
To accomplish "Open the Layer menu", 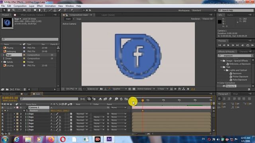I will click(x=31, y=6).
